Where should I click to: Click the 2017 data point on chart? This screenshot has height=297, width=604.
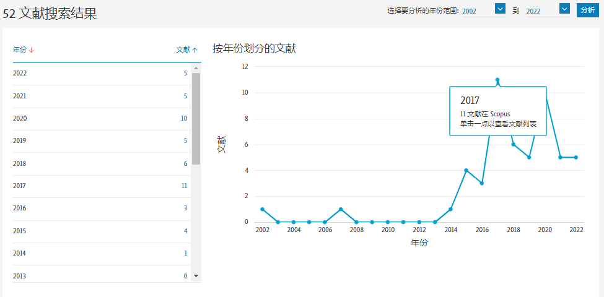[x=497, y=80]
